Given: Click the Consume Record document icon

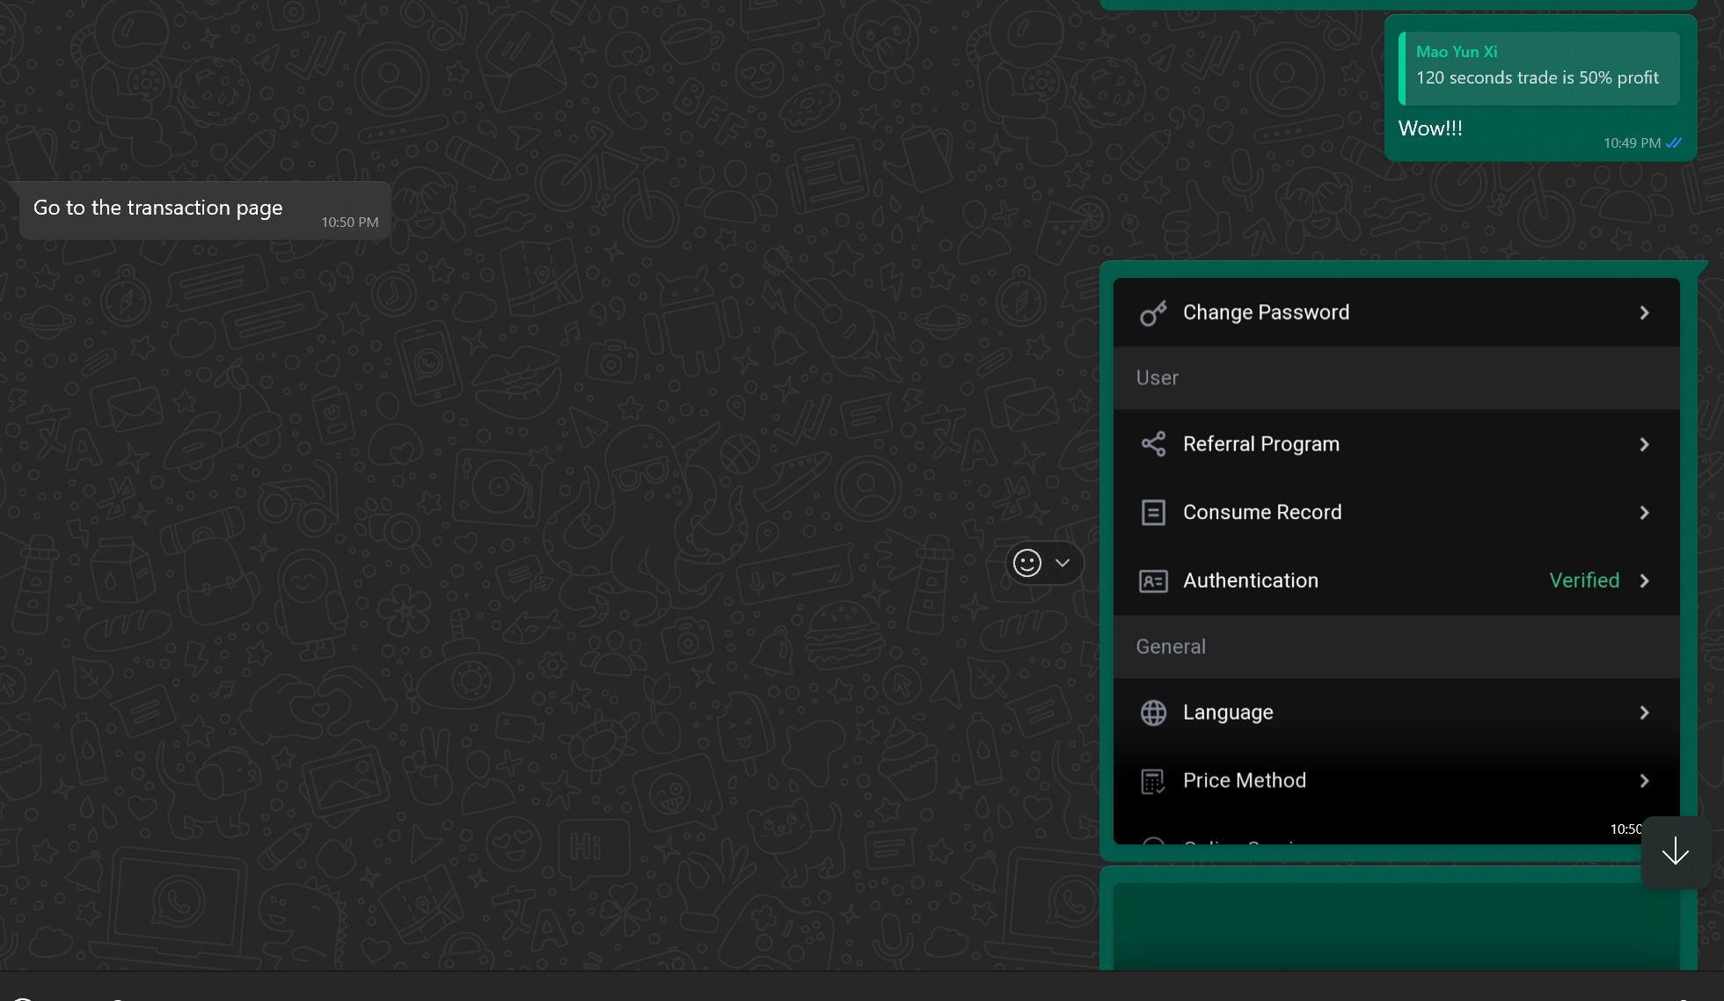Looking at the screenshot, I should [1153, 513].
